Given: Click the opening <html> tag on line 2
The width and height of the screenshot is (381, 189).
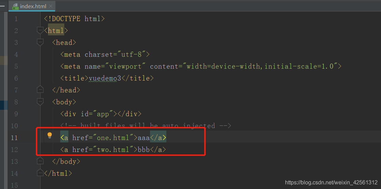Looking at the screenshot, I should pos(56,31).
